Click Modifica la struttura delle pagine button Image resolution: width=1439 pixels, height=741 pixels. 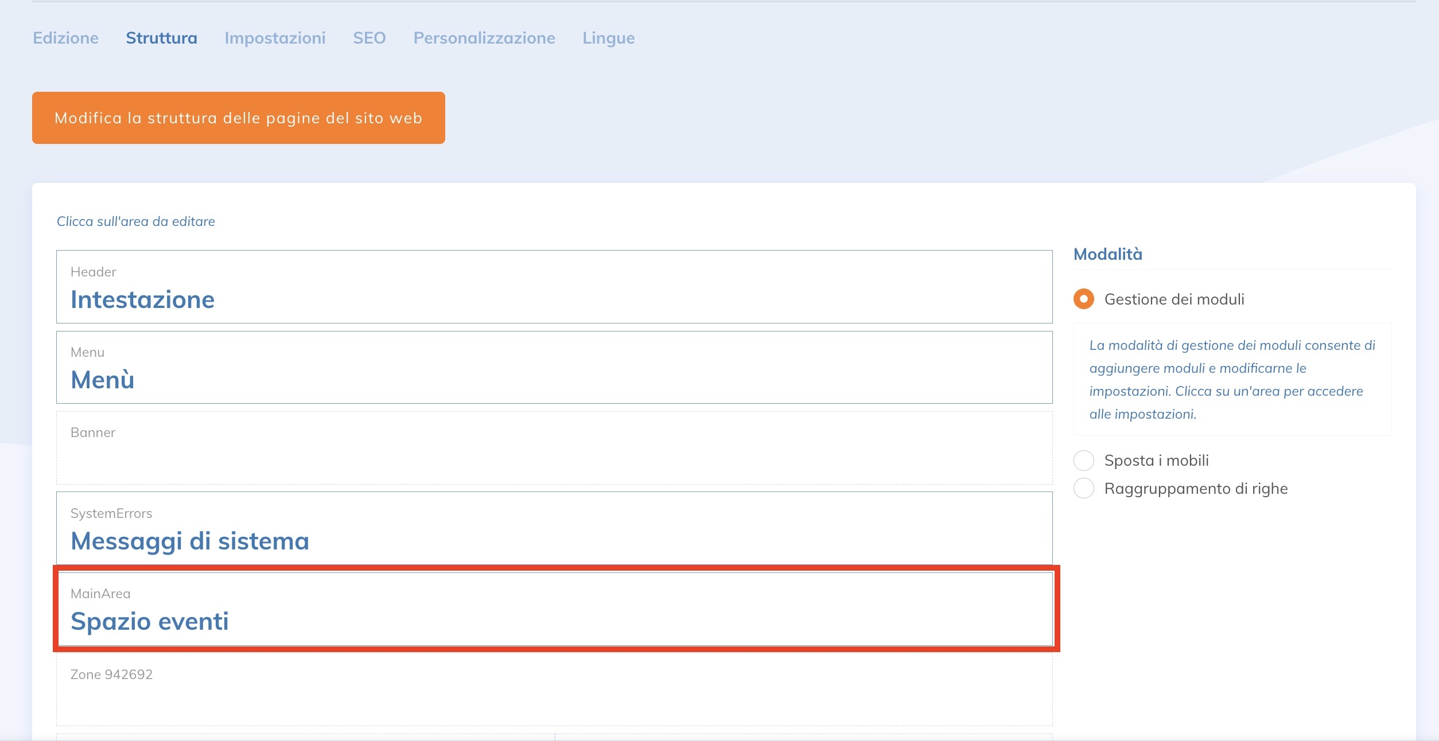click(238, 118)
